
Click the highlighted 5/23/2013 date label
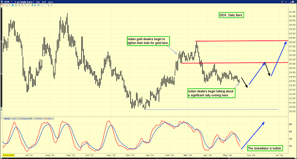[x=9, y=155]
